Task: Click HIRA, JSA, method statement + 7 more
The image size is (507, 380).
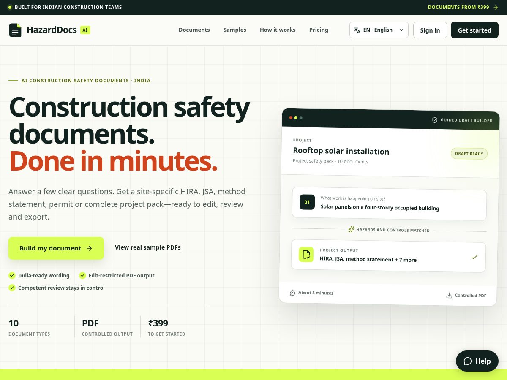Action: [x=368, y=259]
